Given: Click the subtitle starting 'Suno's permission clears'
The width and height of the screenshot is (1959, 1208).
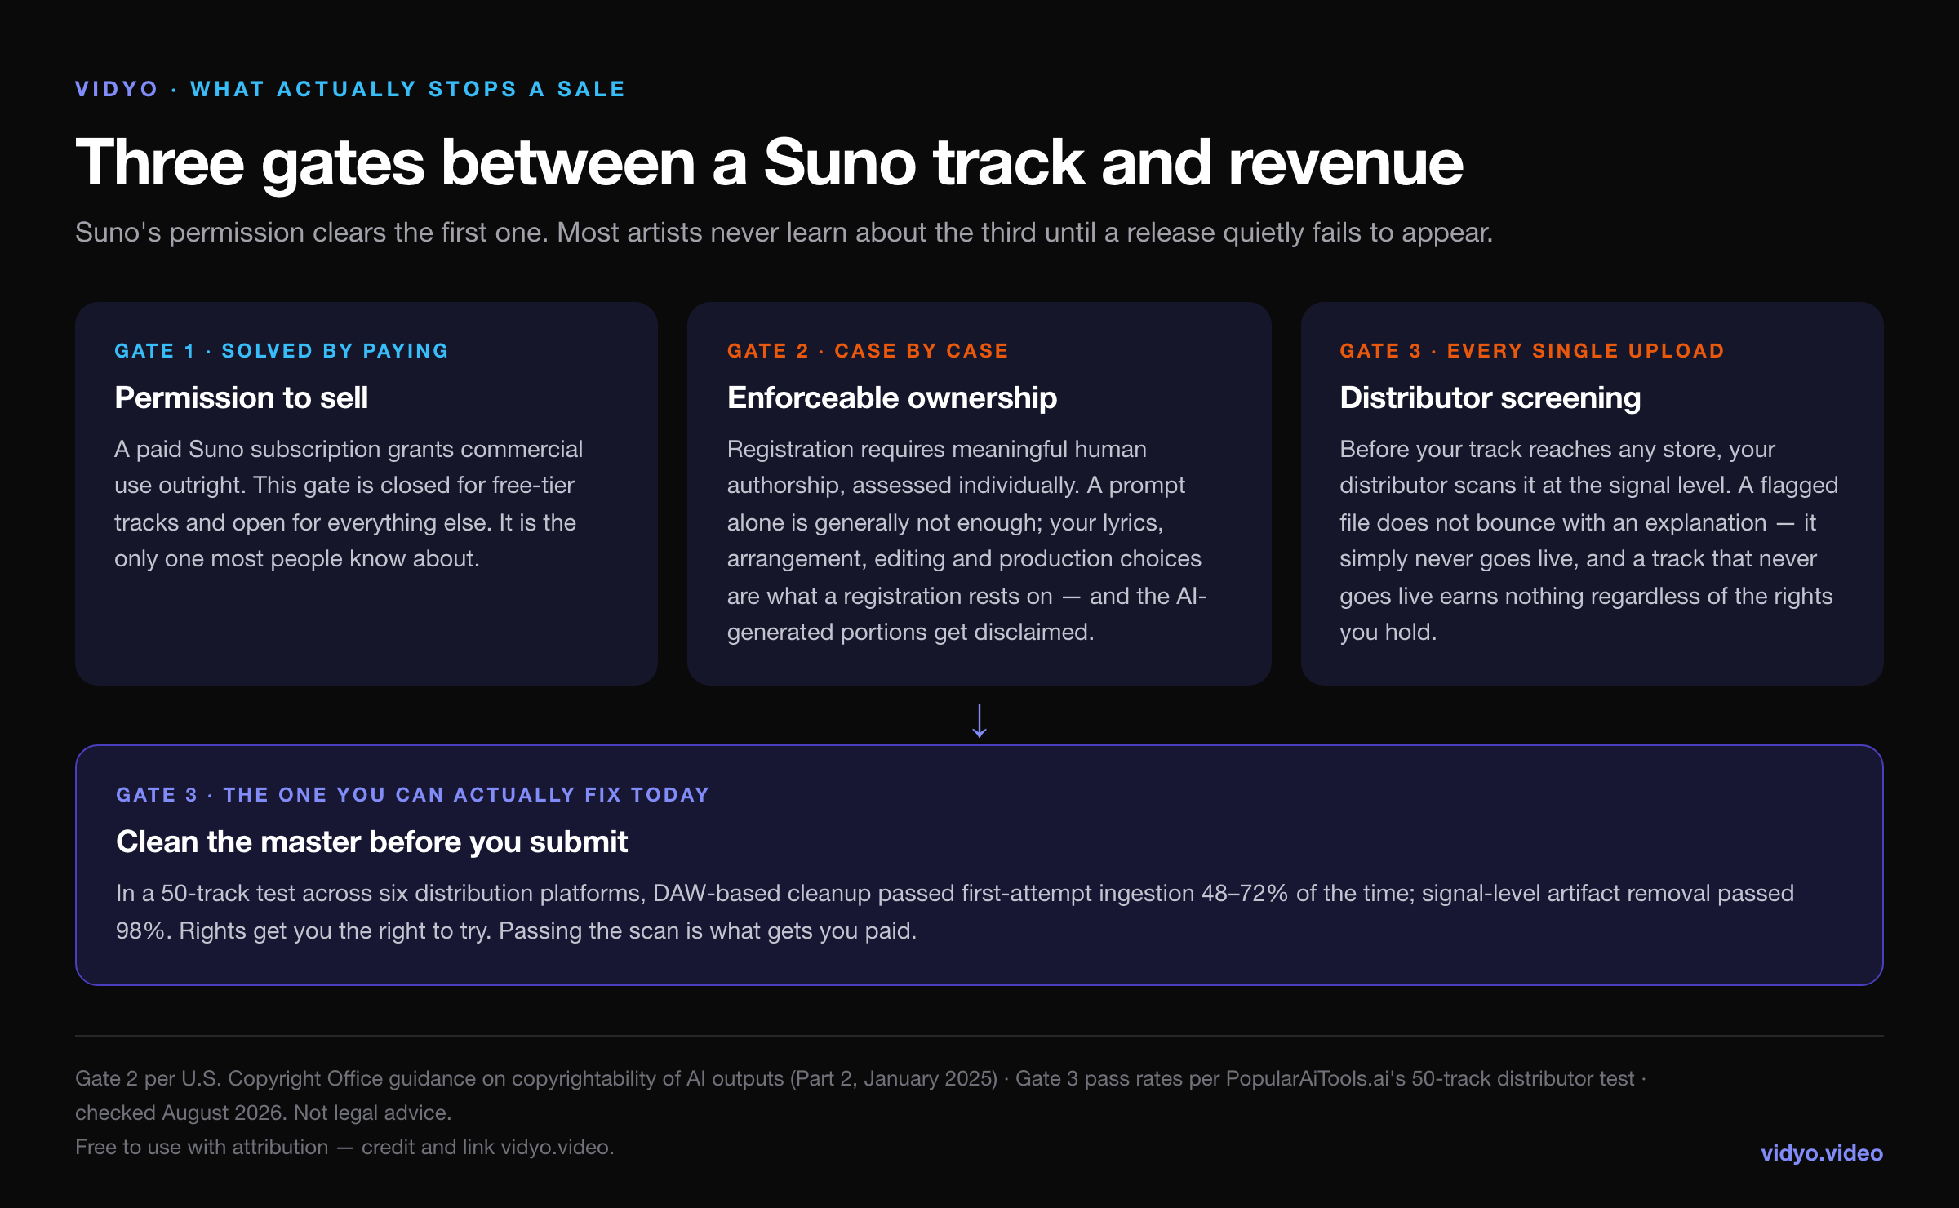Looking at the screenshot, I should (x=784, y=233).
